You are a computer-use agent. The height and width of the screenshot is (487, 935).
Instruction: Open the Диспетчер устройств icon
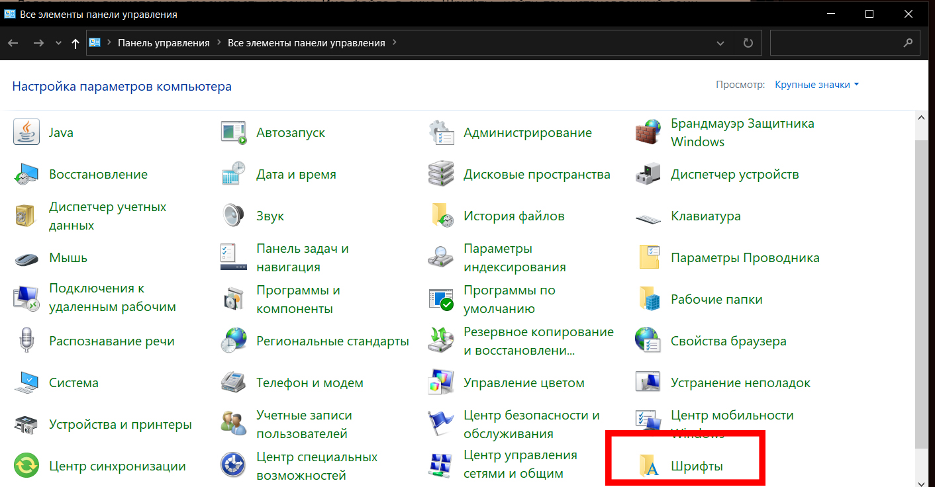pyautogui.click(x=648, y=174)
